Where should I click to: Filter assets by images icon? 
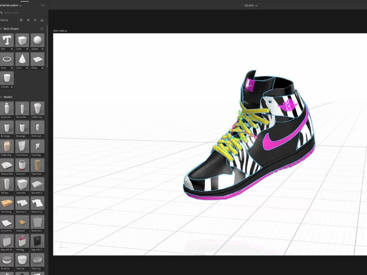point(42,20)
